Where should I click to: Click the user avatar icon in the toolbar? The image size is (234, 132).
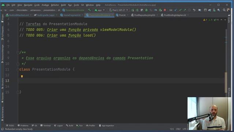click(x=228, y=10)
